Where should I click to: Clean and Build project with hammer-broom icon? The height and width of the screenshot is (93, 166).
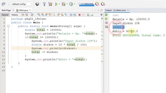click(50, 4)
